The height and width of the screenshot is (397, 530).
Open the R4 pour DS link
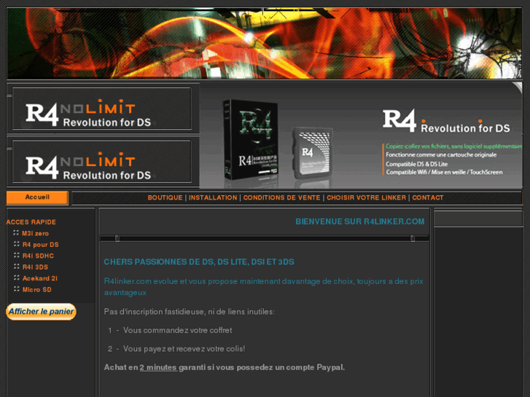click(41, 245)
